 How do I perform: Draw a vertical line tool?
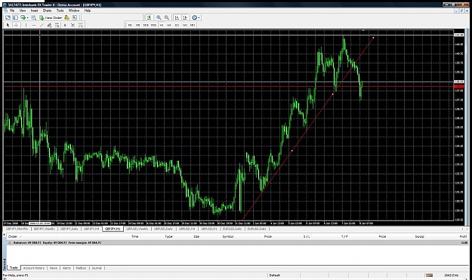(26, 25)
